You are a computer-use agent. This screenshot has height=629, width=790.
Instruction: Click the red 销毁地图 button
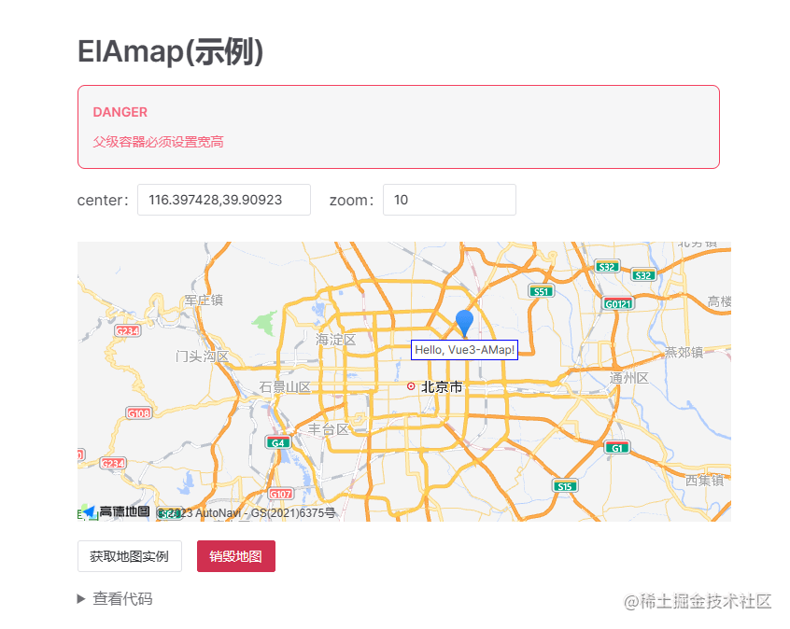[x=235, y=555]
